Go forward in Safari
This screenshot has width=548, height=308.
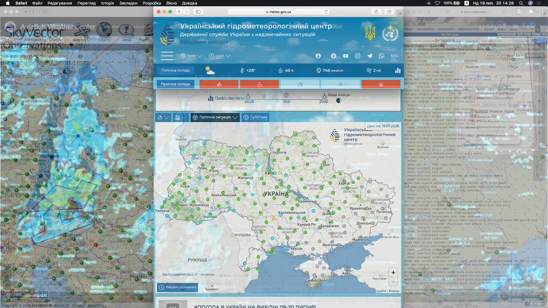(x=187, y=11)
